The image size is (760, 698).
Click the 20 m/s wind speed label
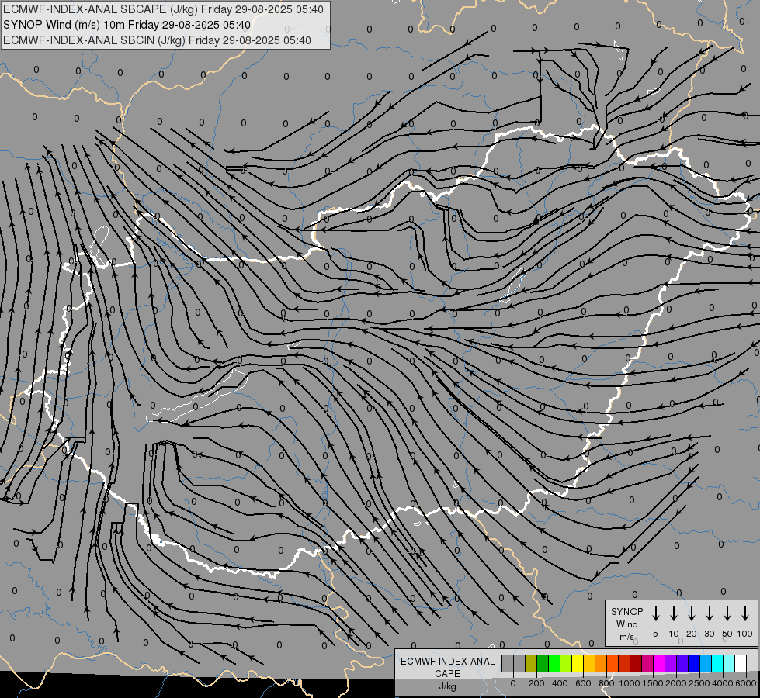coord(692,634)
